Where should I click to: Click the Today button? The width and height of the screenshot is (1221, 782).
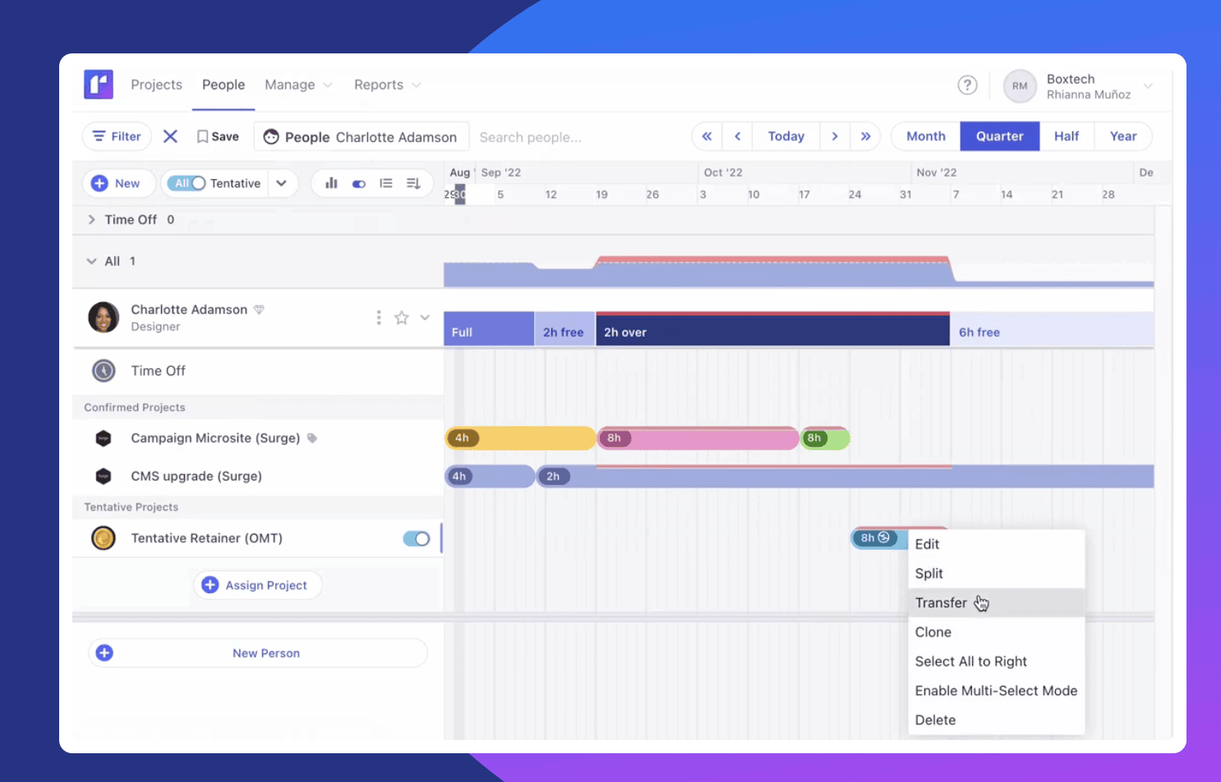(x=786, y=136)
